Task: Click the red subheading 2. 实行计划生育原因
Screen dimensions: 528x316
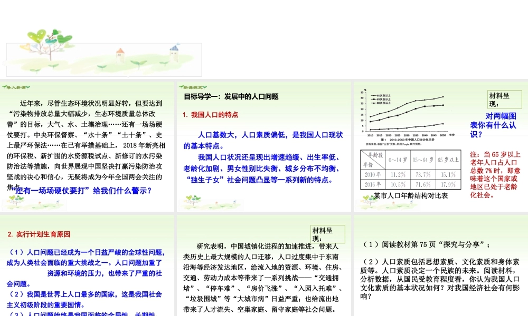Action: pos(39,234)
